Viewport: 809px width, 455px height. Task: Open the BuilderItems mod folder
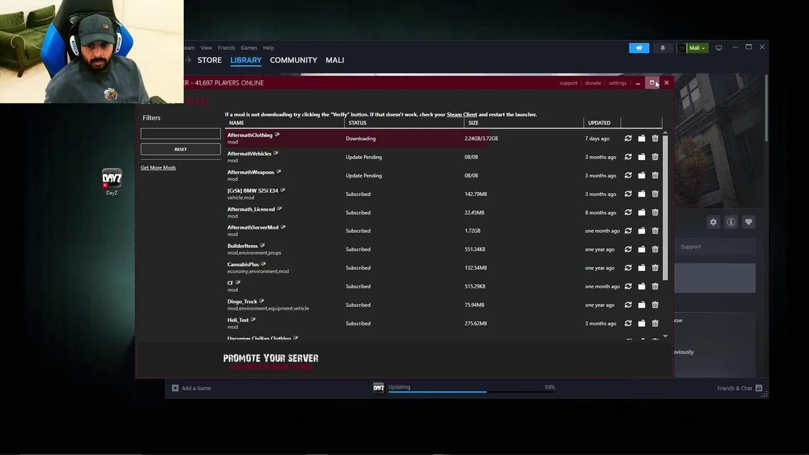pos(642,249)
